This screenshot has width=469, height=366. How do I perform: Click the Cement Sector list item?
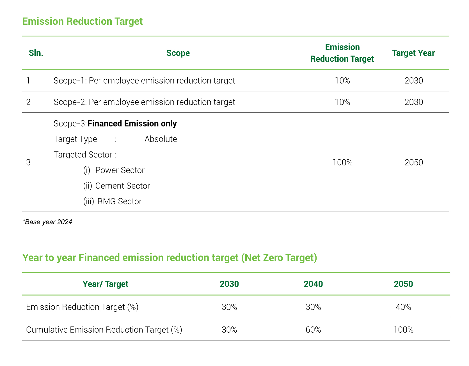tap(123, 186)
